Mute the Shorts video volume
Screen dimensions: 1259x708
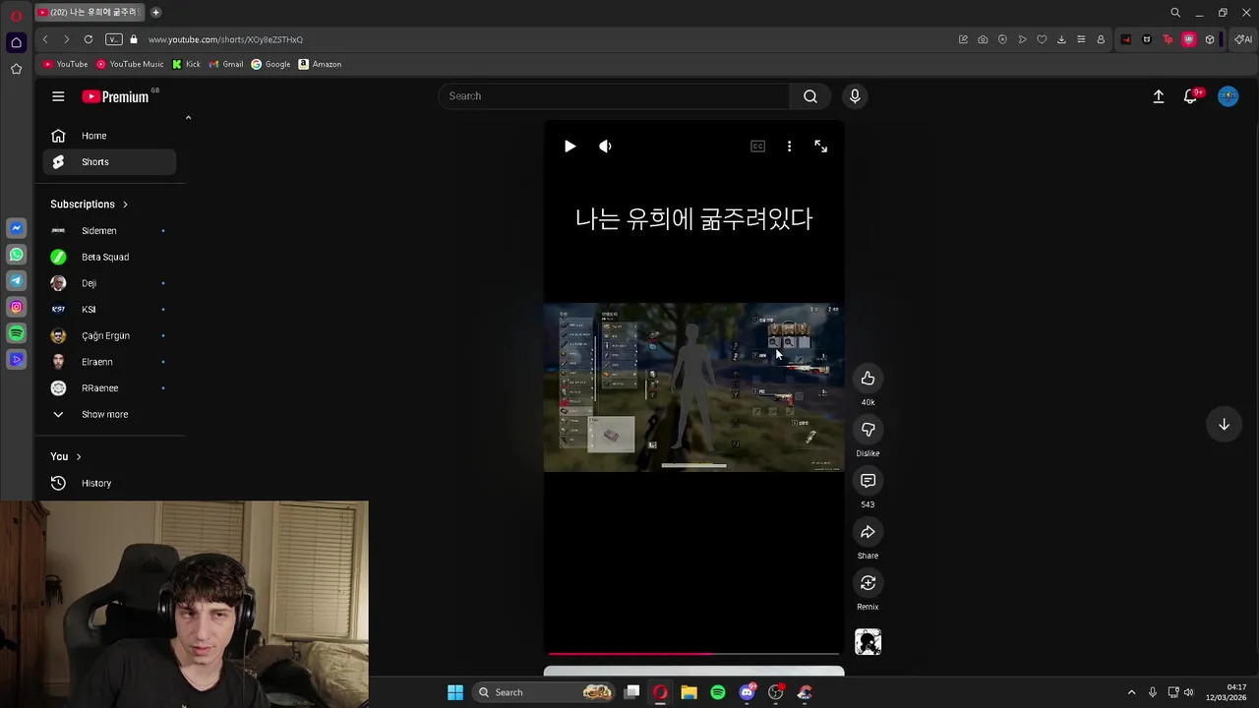[605, 146]
